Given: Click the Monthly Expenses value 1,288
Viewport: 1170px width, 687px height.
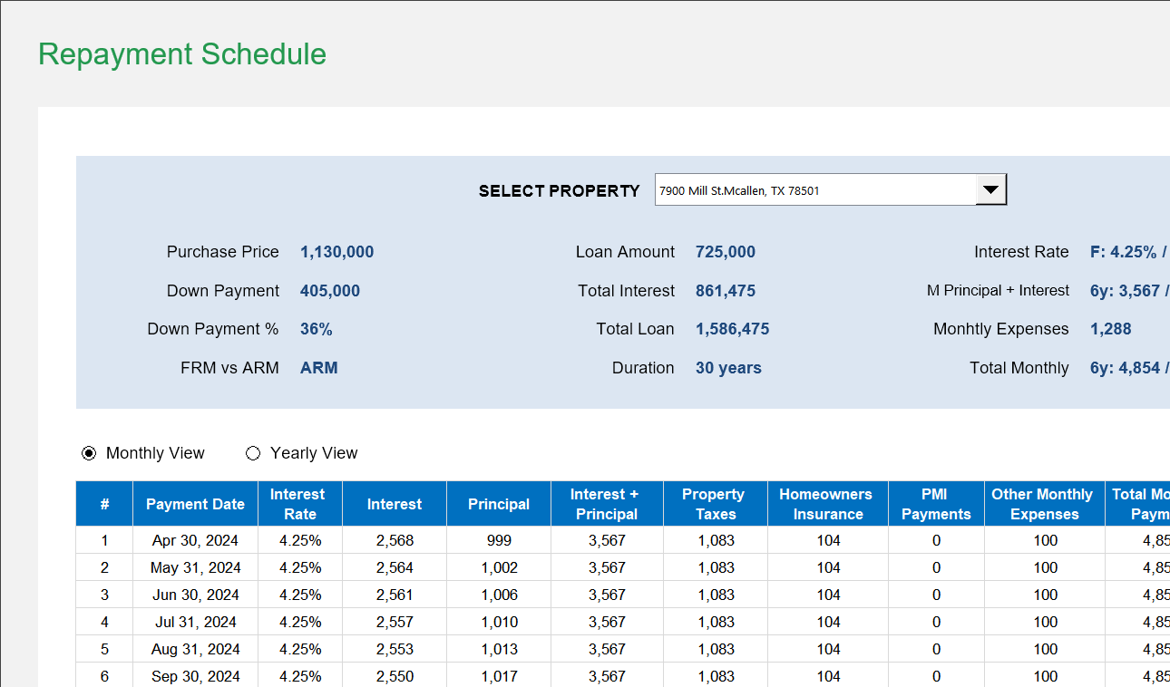Looking at the screenshot, I should (x=1110, y=329).
